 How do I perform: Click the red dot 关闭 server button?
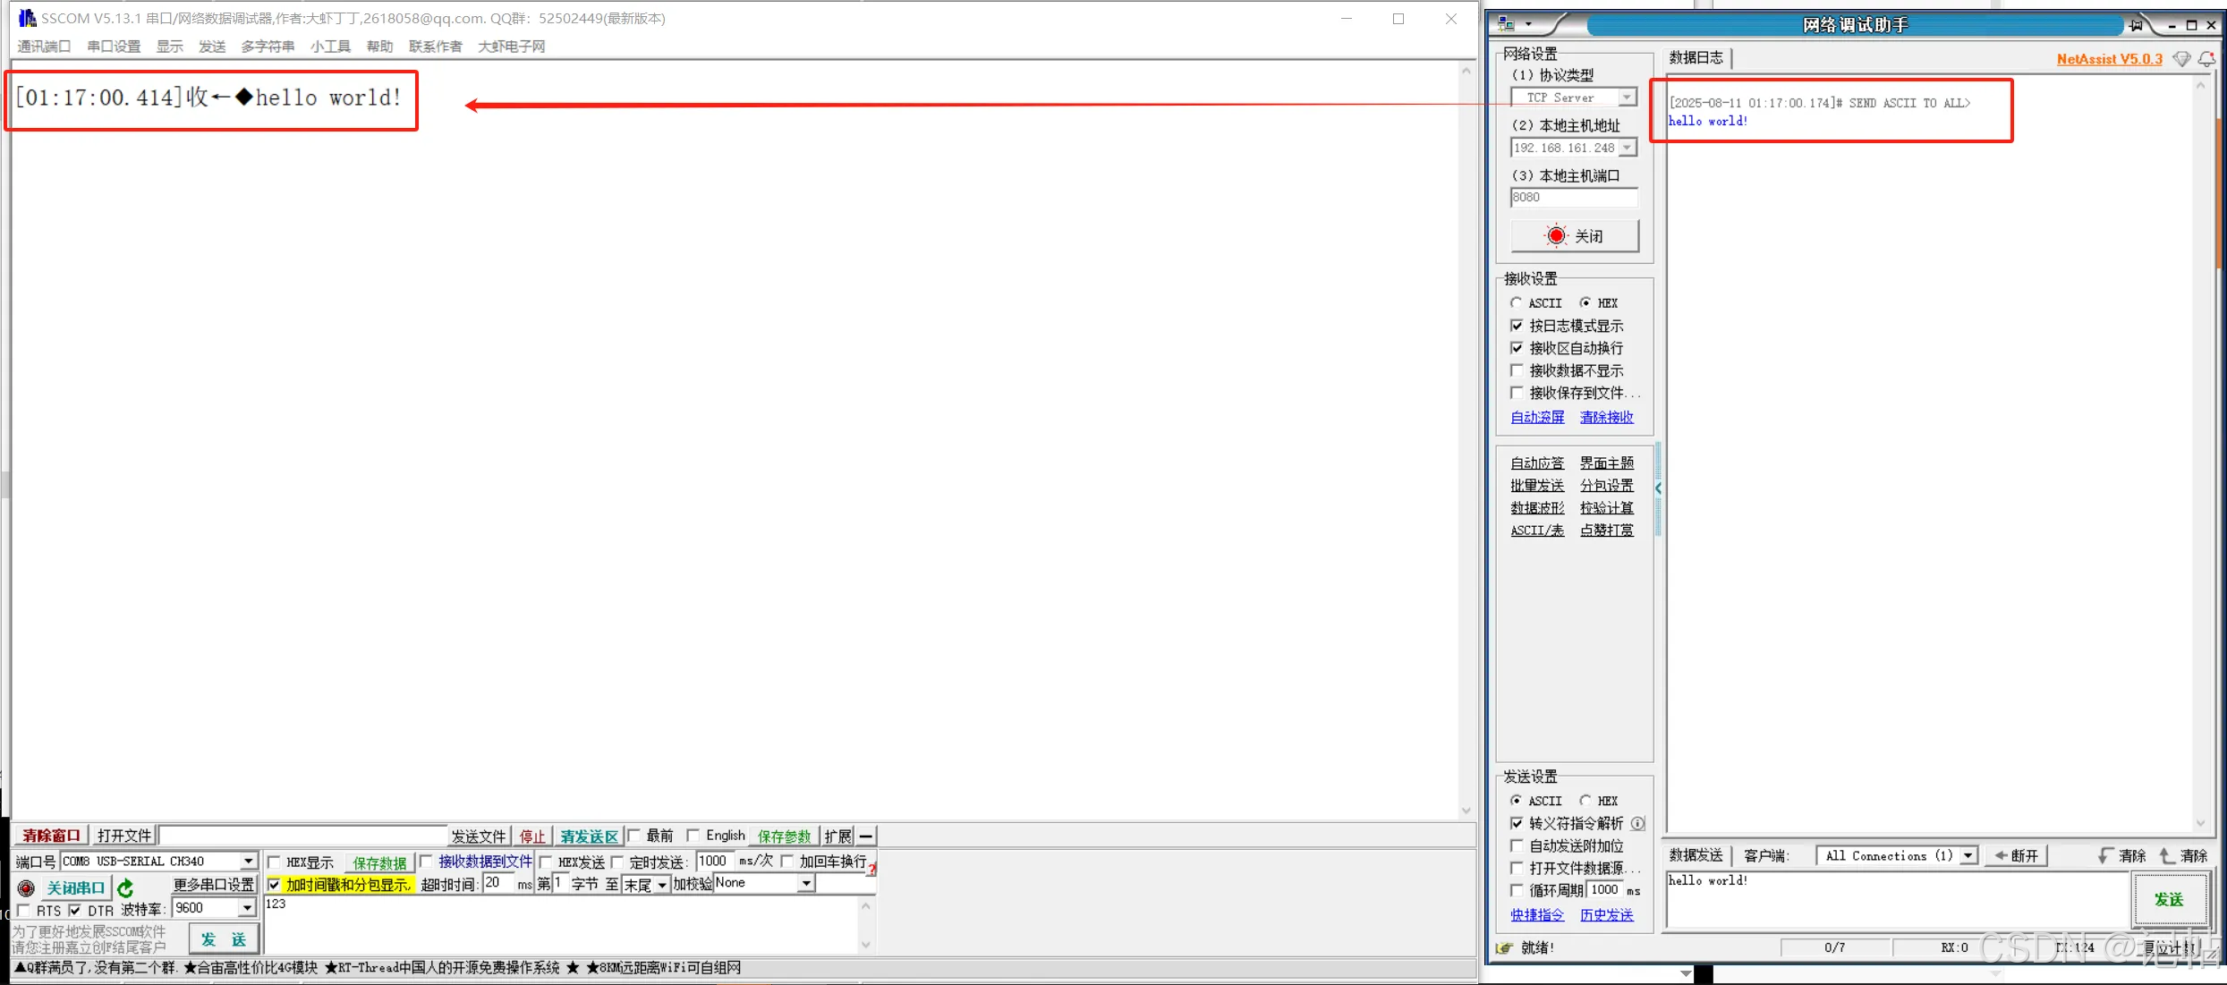1575,236
